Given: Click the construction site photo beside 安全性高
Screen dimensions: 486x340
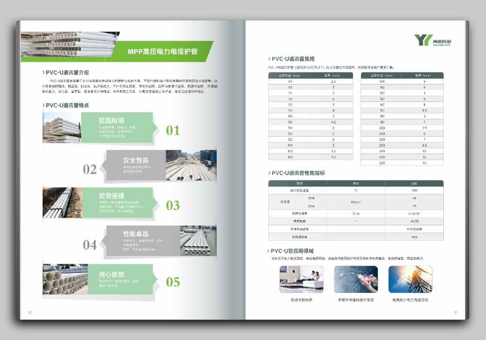Looking at the screenshot, I should (x=191, y=165).
